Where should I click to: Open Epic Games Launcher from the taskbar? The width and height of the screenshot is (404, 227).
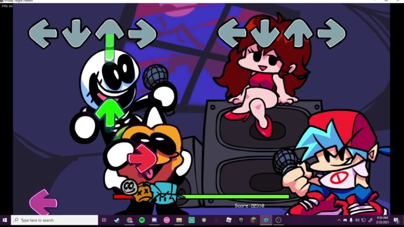click(241, 220)
